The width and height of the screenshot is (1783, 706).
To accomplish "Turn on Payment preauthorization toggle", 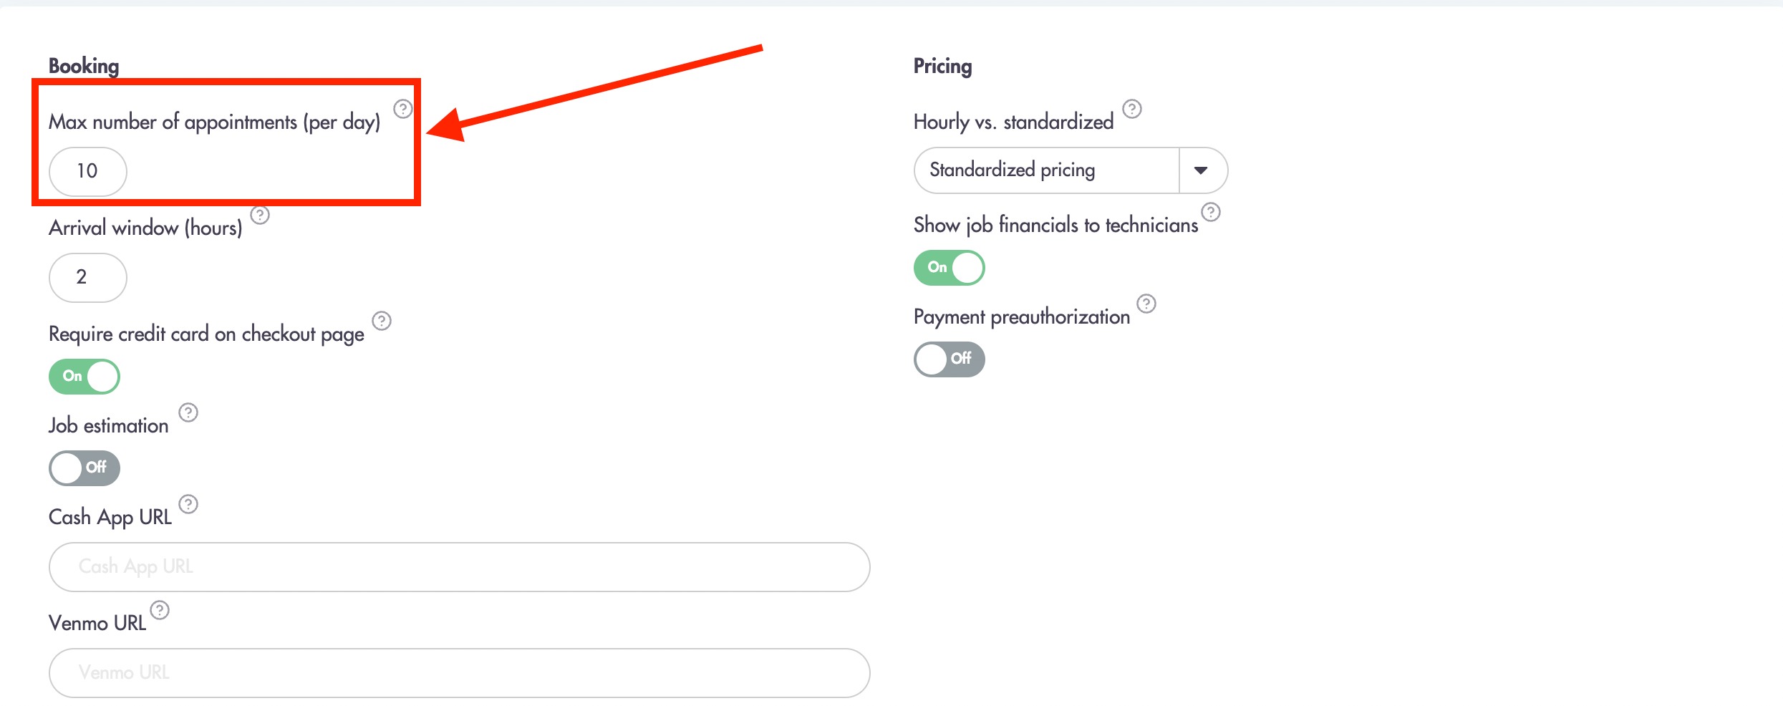I will pyautogui.click(x=950, y=359).
